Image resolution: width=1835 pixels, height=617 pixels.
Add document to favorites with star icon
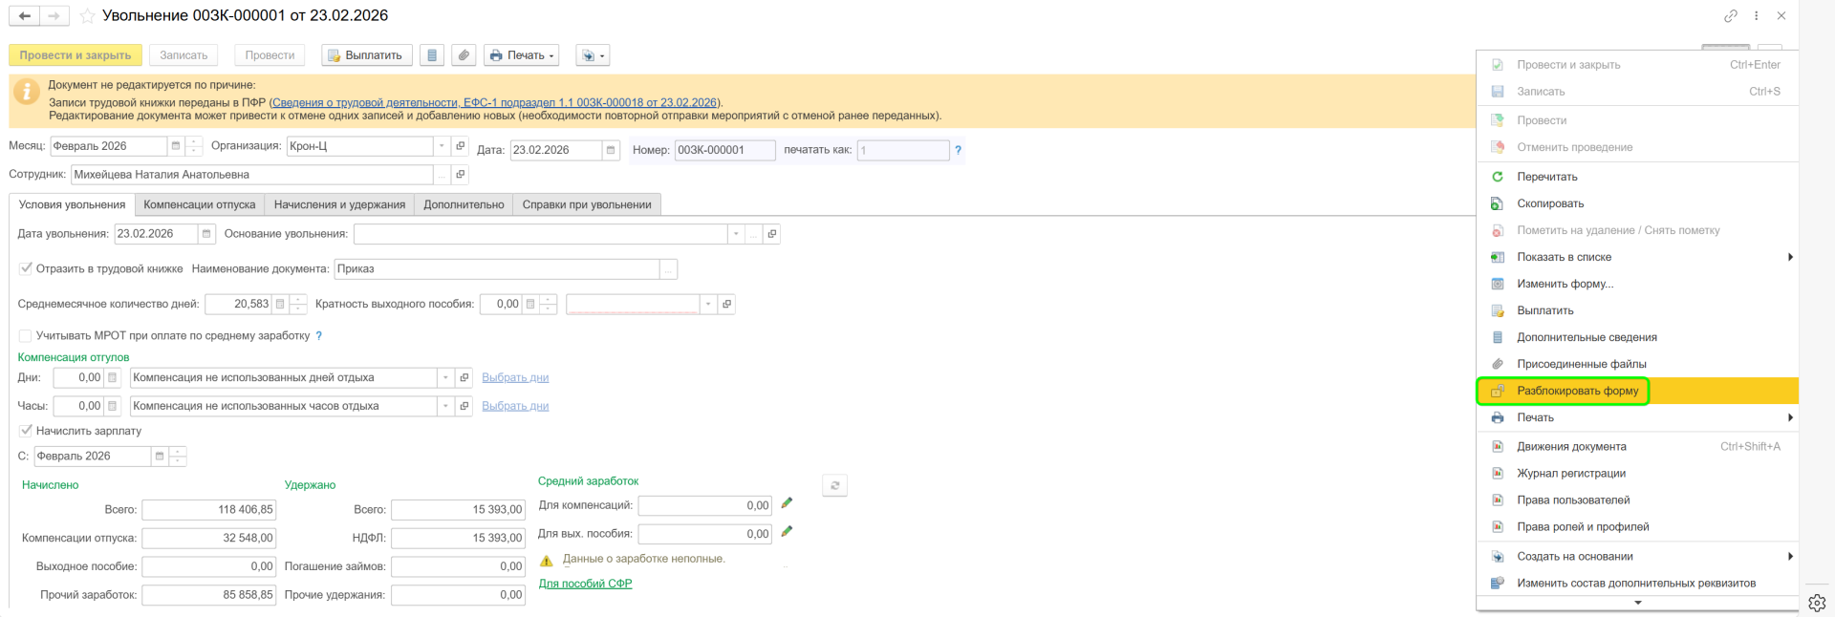(87, 16)
